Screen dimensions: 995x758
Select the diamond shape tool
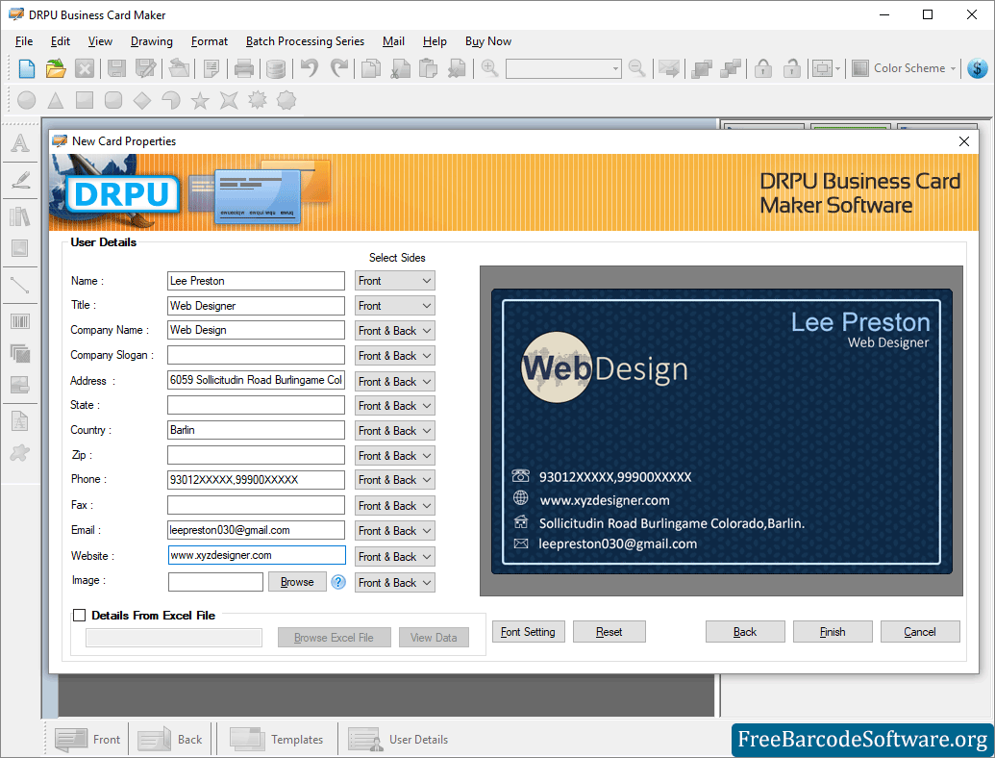(142, 100)
